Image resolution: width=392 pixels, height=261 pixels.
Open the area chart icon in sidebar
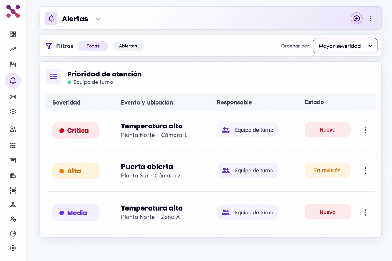(13, 64)
